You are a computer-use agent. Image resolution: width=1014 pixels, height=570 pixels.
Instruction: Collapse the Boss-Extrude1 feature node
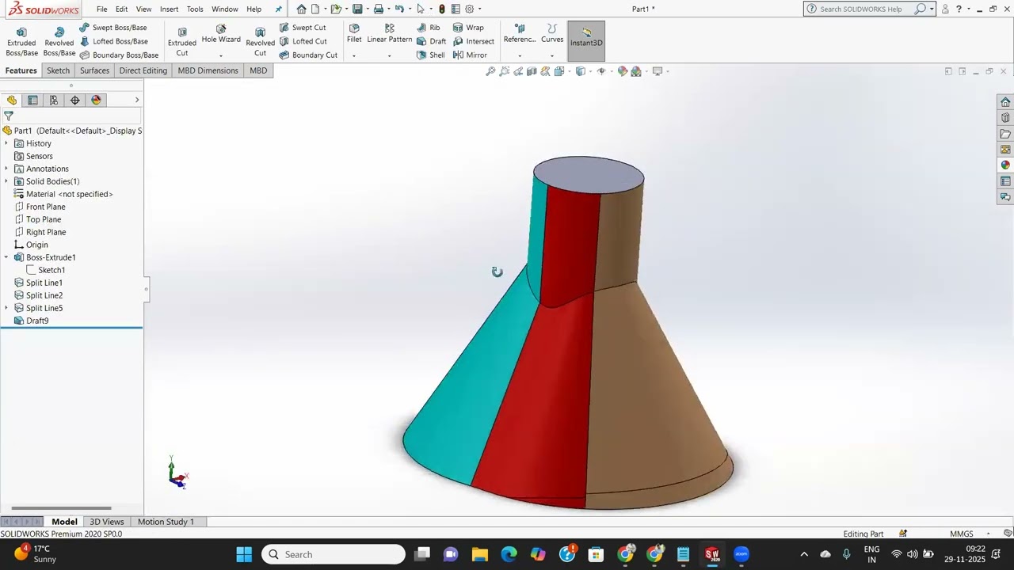tap(6, 257)
